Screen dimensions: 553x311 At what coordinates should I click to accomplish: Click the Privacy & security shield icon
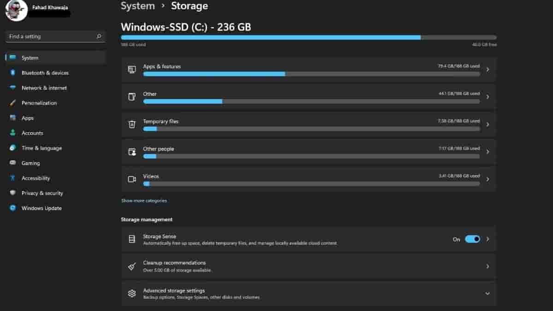(x=13, y=193)
